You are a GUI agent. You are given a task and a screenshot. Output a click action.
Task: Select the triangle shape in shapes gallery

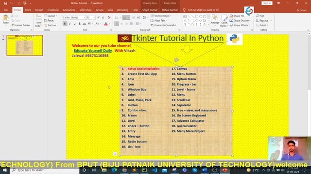pyautogui.click(x=185, y=20)
